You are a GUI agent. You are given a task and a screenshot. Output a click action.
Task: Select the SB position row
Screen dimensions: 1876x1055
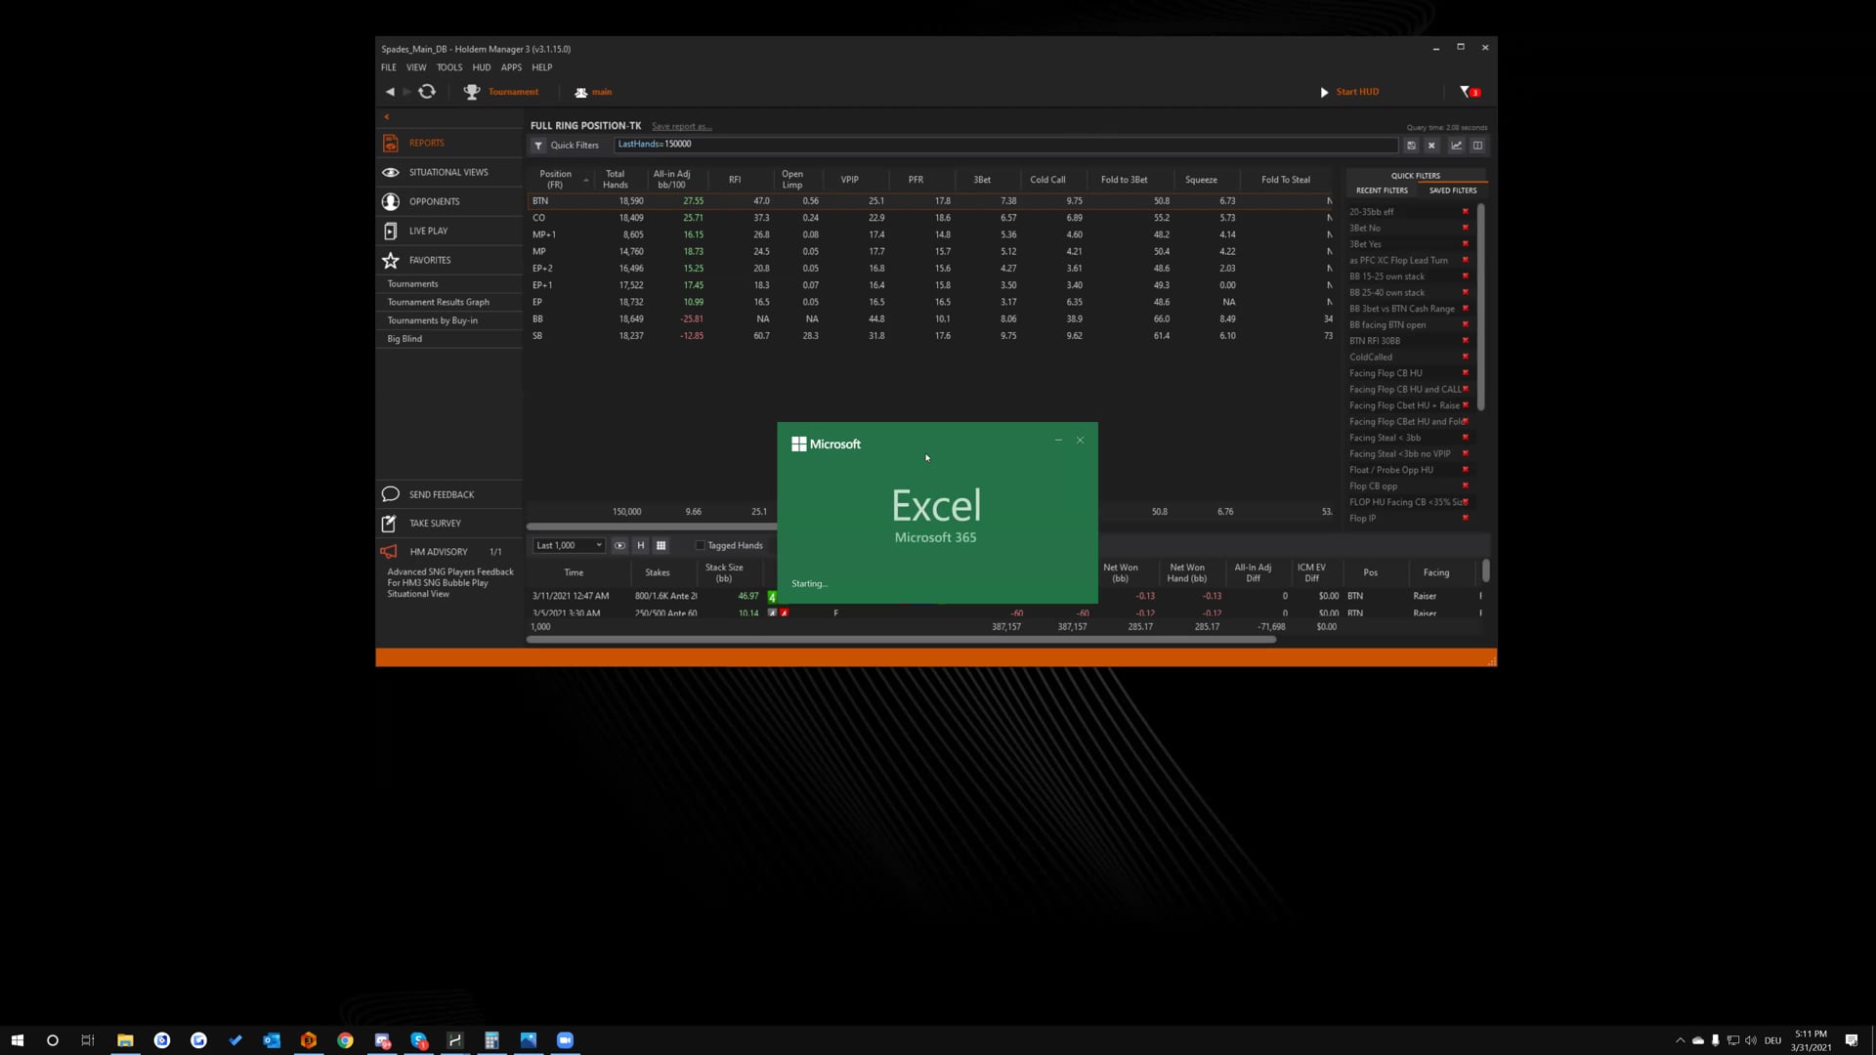pyautogui.click(x=931, y=336)
